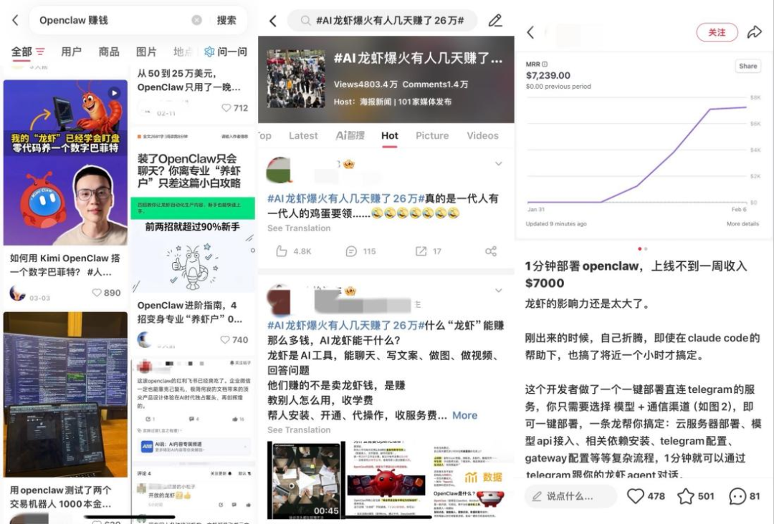Tap the 关注 follow button

coord(717,33)
